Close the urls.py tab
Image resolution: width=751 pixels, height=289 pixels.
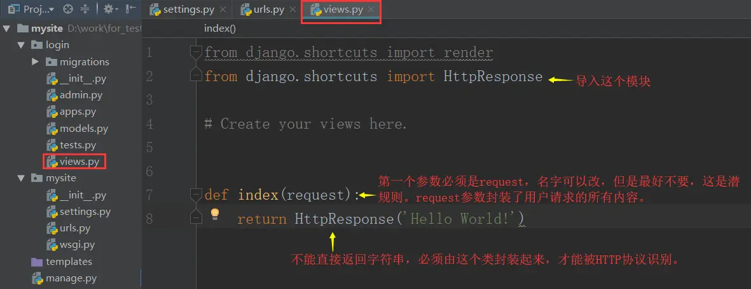click(293, 10)
